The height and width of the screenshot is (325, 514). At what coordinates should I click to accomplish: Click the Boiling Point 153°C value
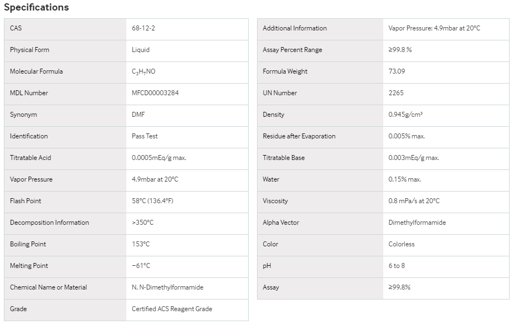pos(141,244)
